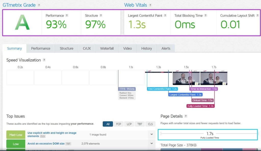Click help icon next to GTmetrix Grade

pyautogui.click(x=39, y=5)
